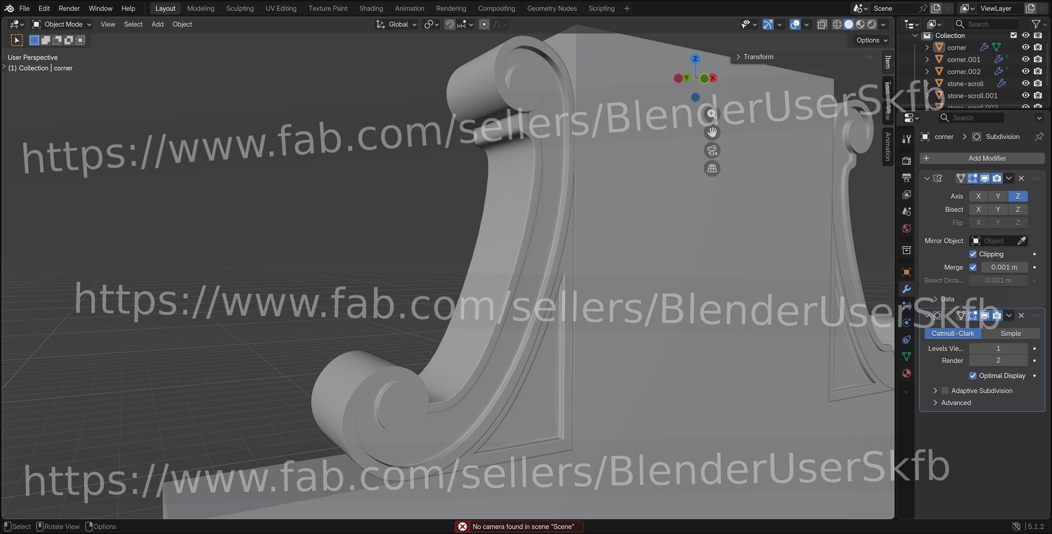Select material preview shading
The height and width of the screenshot is (534, 1052).
[860, 25]
